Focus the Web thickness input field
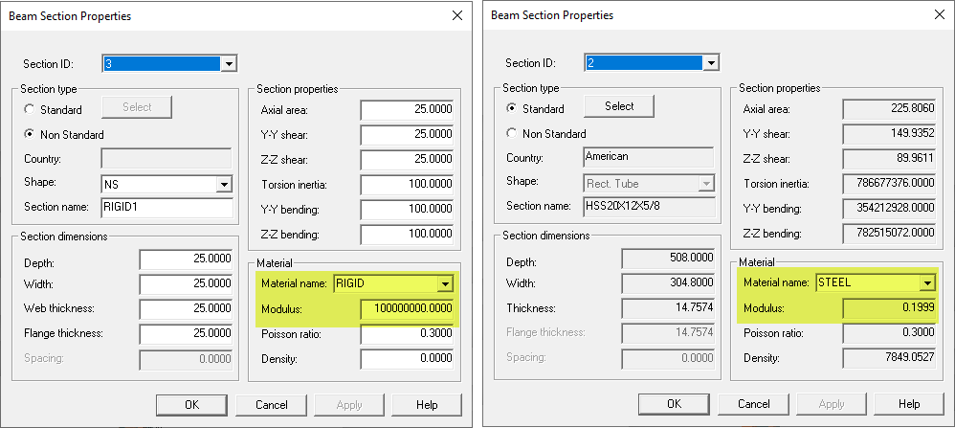This screenshot has width=955, height=428. 187,308
